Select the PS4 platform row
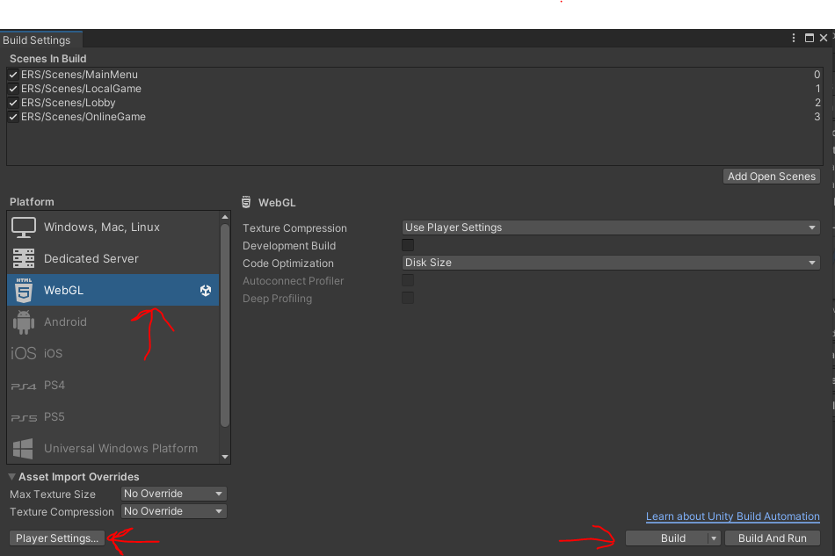The height and width of the screenshot is (556, 835). (113, 386)
